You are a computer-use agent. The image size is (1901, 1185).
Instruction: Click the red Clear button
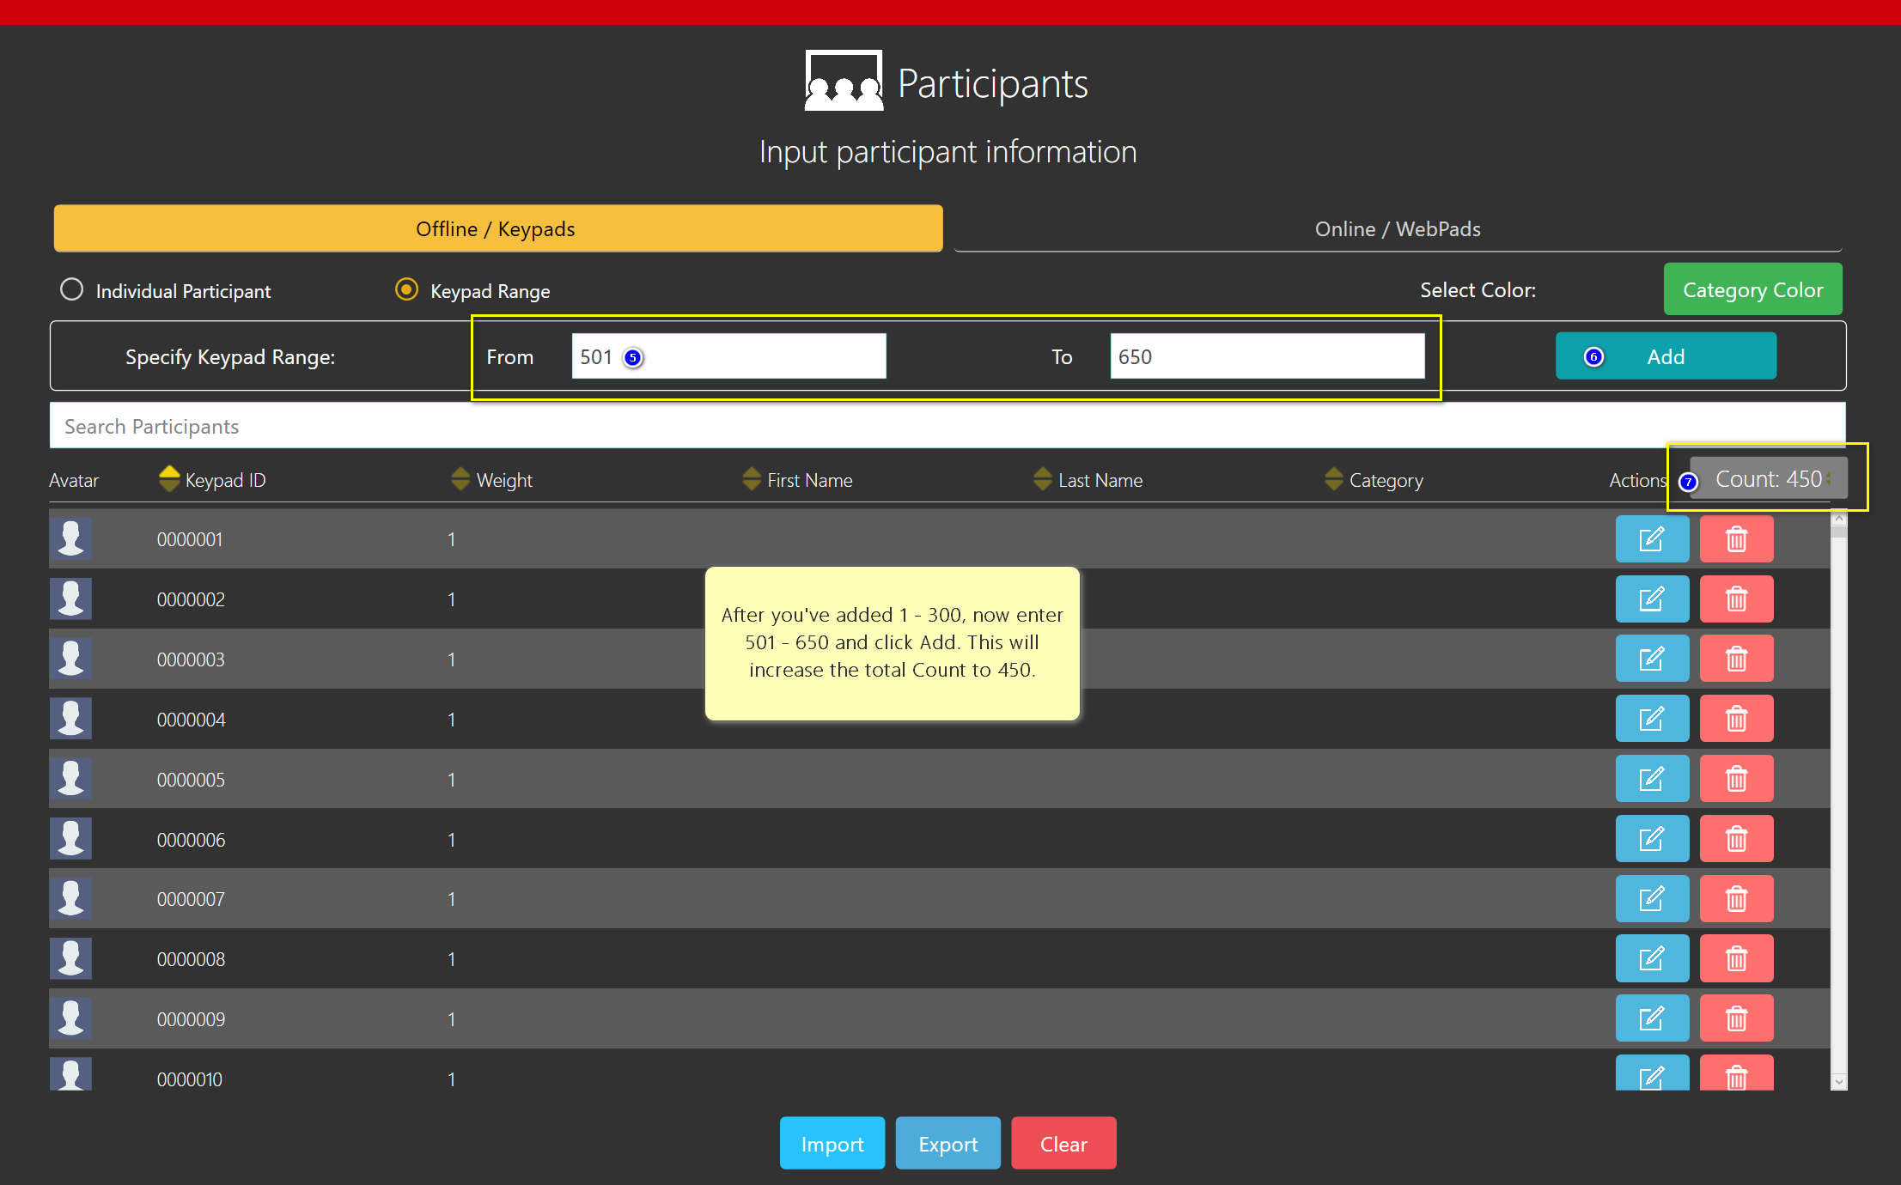pos(1063,1144)
